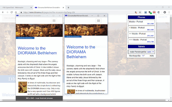Click the main page vertical scrollbar
This screenshot has height=107, width=172.
tap(171, 28)
